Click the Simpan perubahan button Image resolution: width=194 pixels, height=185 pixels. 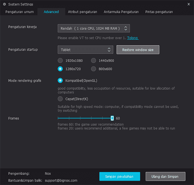coord(120,176)
